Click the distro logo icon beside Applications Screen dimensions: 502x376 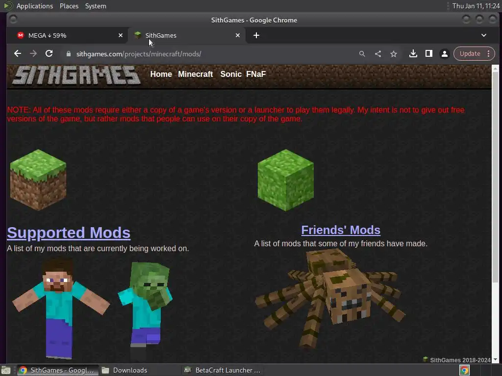[x=8, y=6]
